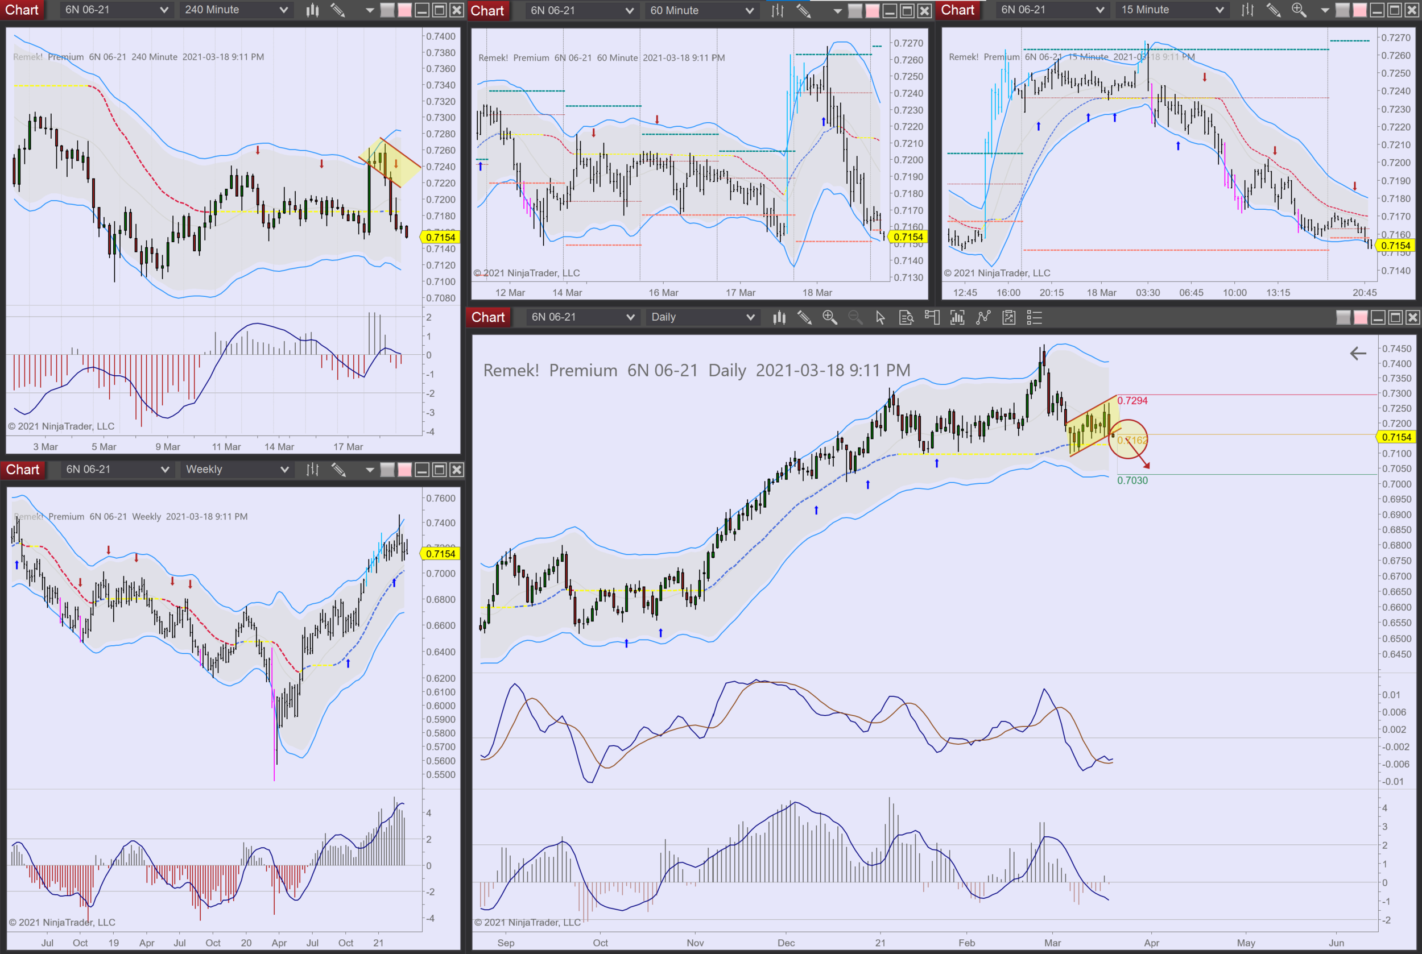Click zoom in magnifier on Daily chart

click(x=830, y=317)
